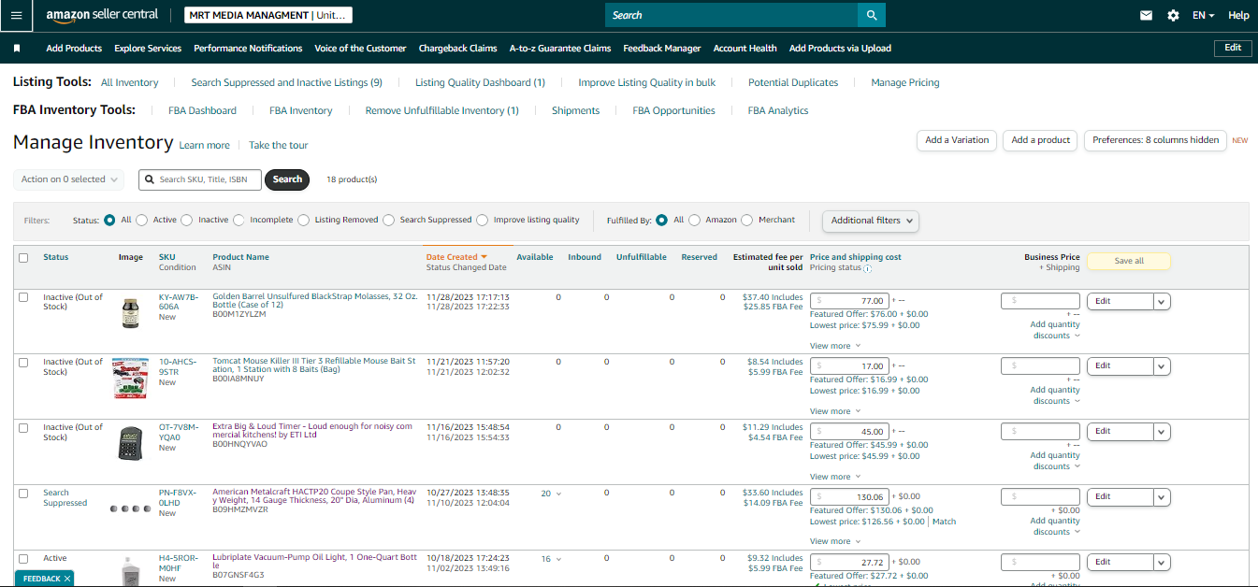This screenshot has height=587, width=1258.
Task: Tick the checkbox for Golden Barrel Molasses row
Action: coord(23,297)
